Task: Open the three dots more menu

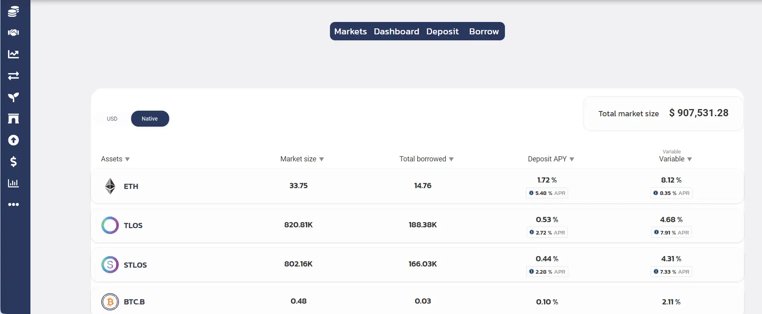Action: click(13, 205)
